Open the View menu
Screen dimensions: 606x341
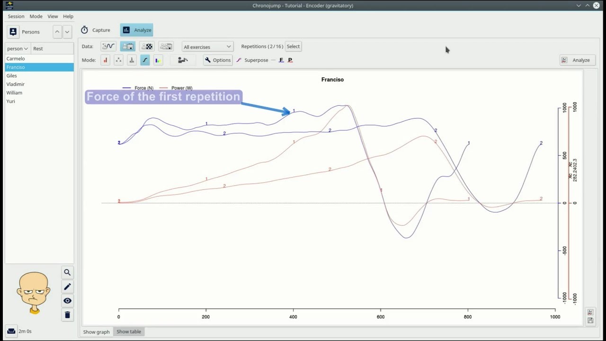53,16
